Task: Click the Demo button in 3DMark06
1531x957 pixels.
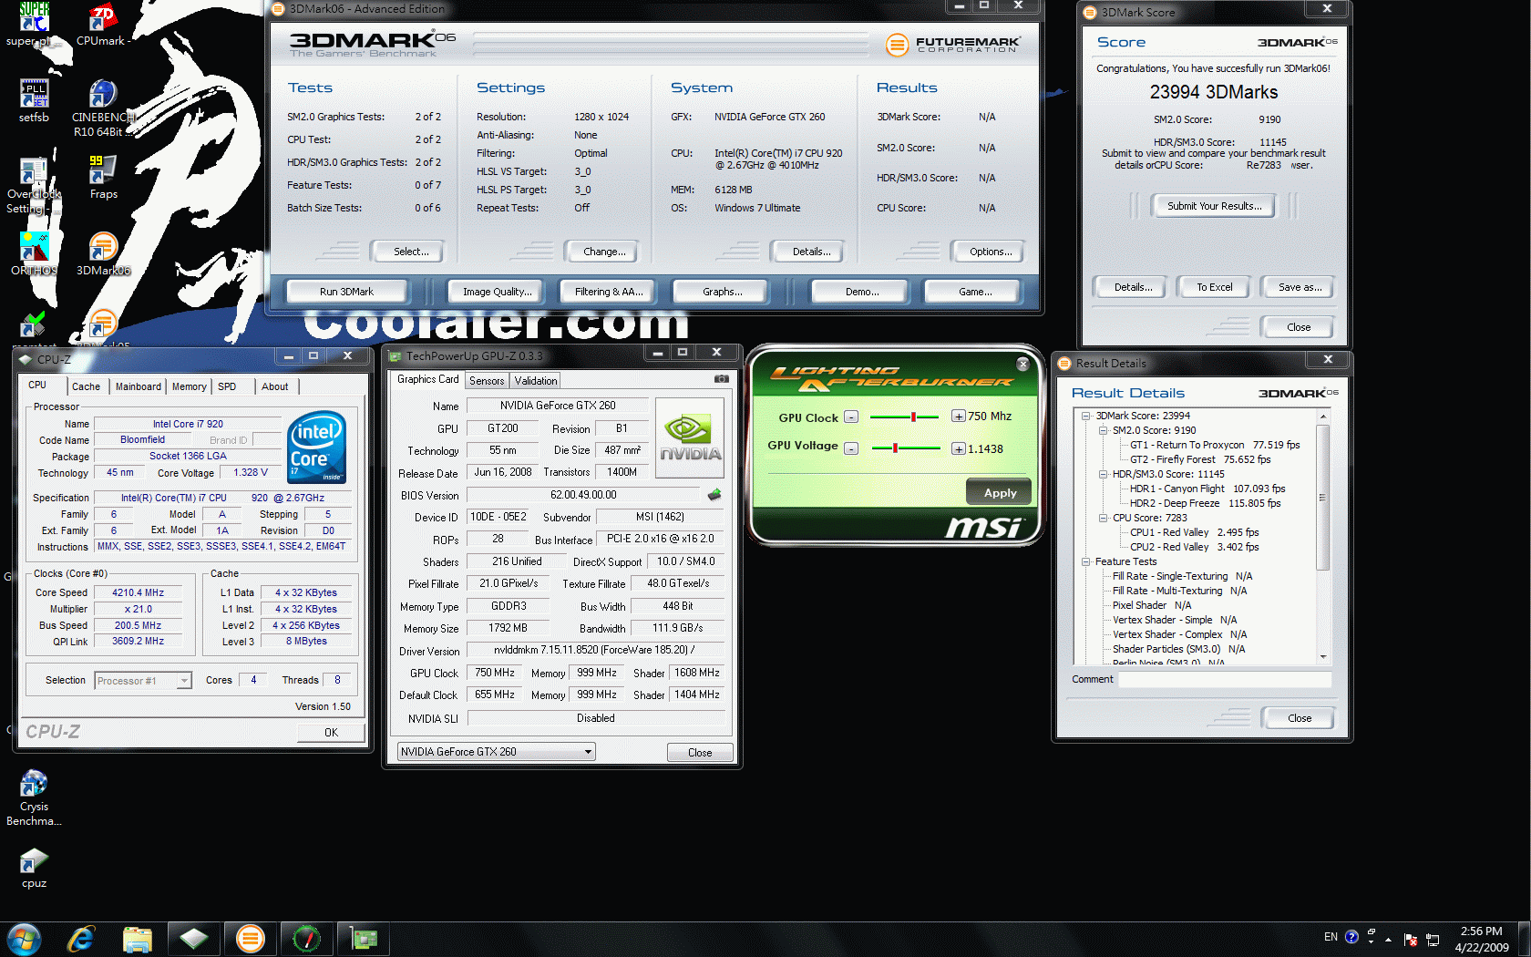Action: (861, 292)
